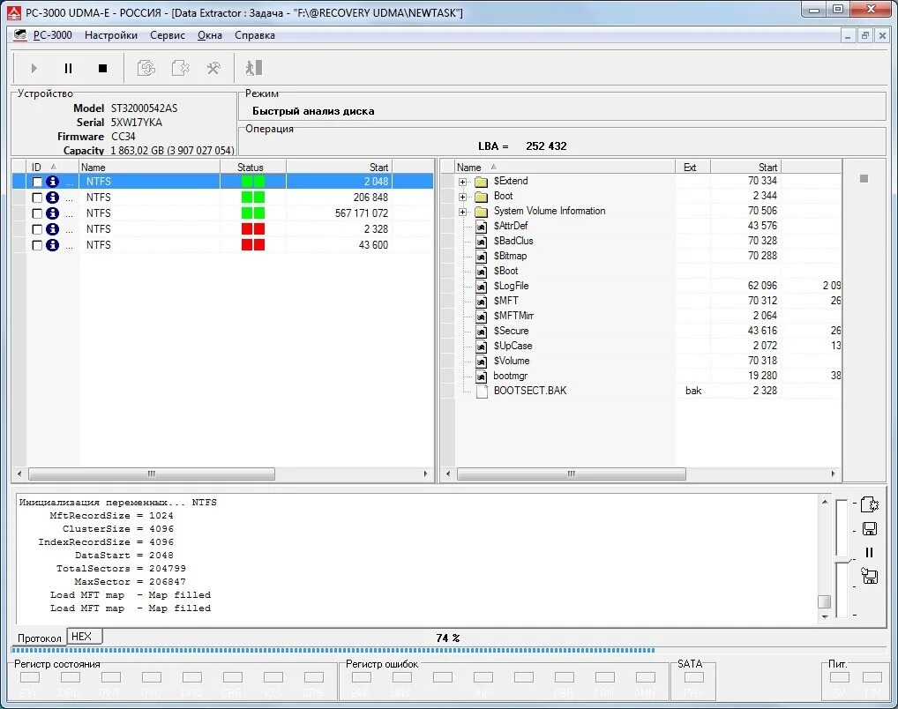
Task: Click the BOOTSECT.BAK file icon
Action: (482, 392)
